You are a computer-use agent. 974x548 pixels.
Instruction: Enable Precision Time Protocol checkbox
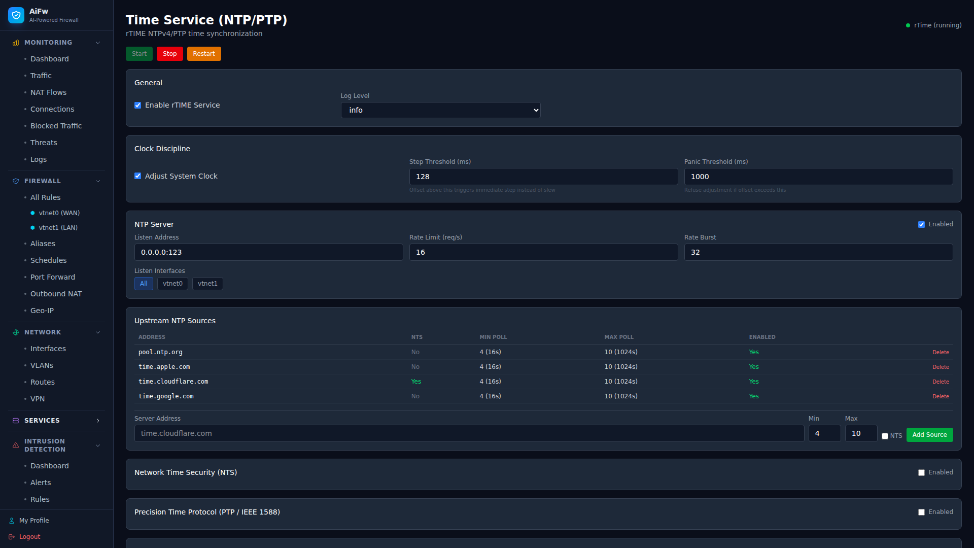click(921, 512)
